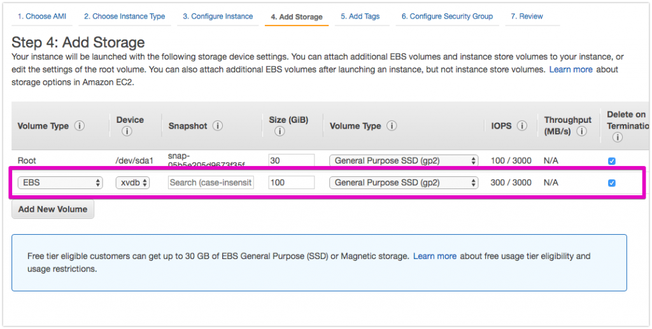
Task: Open the xvdb device dropdown
Action: [x=132, y=183]
